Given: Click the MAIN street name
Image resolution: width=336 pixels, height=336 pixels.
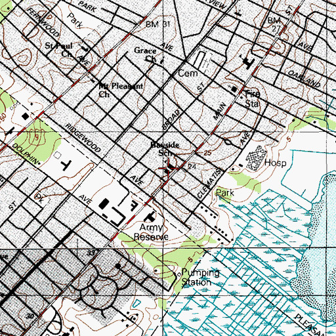Looking at the screenshot, I should pos(220,112).
